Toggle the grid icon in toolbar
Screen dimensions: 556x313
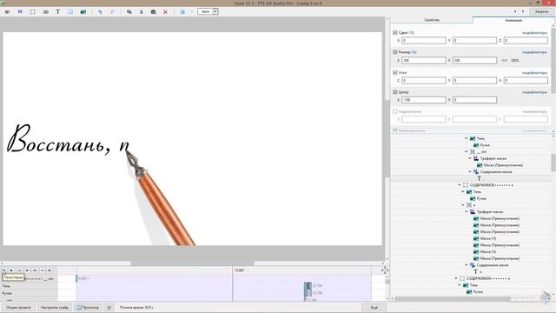pyautogui.click(x=182, y=11)
